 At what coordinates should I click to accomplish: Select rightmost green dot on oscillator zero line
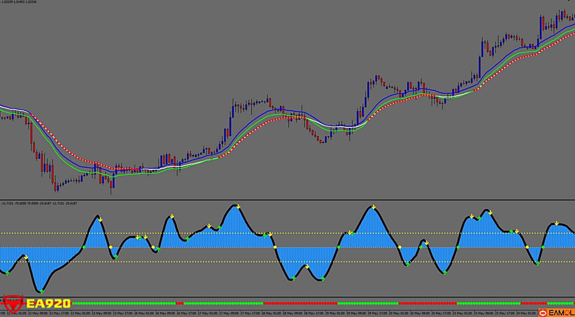click(543, 247)
